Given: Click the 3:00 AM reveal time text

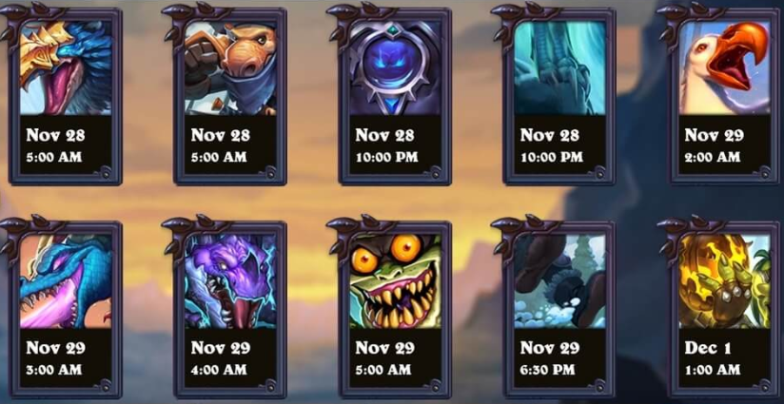Looking at the screenshot, I should [x=54, y=370].
